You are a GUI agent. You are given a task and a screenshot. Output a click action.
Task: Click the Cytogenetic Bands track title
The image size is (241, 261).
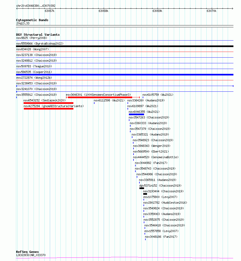coord(32,20)
